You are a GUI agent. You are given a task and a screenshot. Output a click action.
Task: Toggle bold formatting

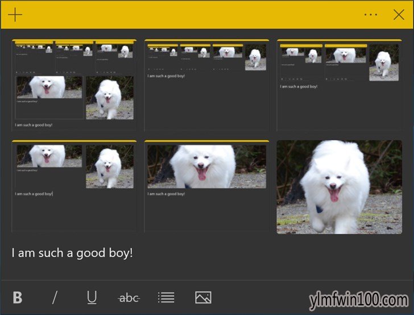pos(18,298)
